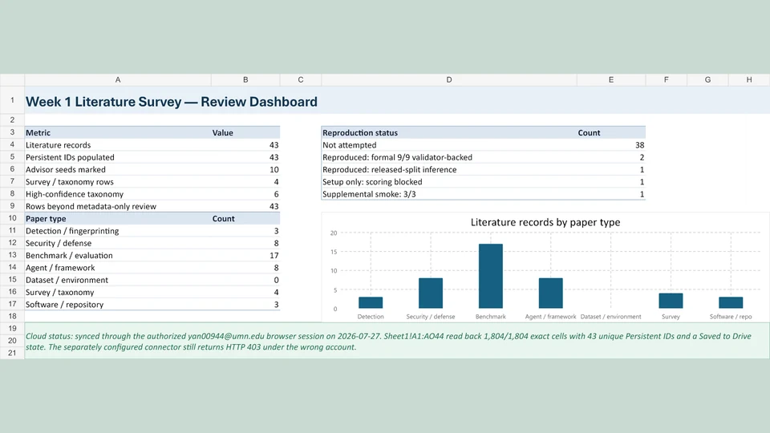Select column D header
This screenshot has width=770, height=433.
(x=449, y=79)
